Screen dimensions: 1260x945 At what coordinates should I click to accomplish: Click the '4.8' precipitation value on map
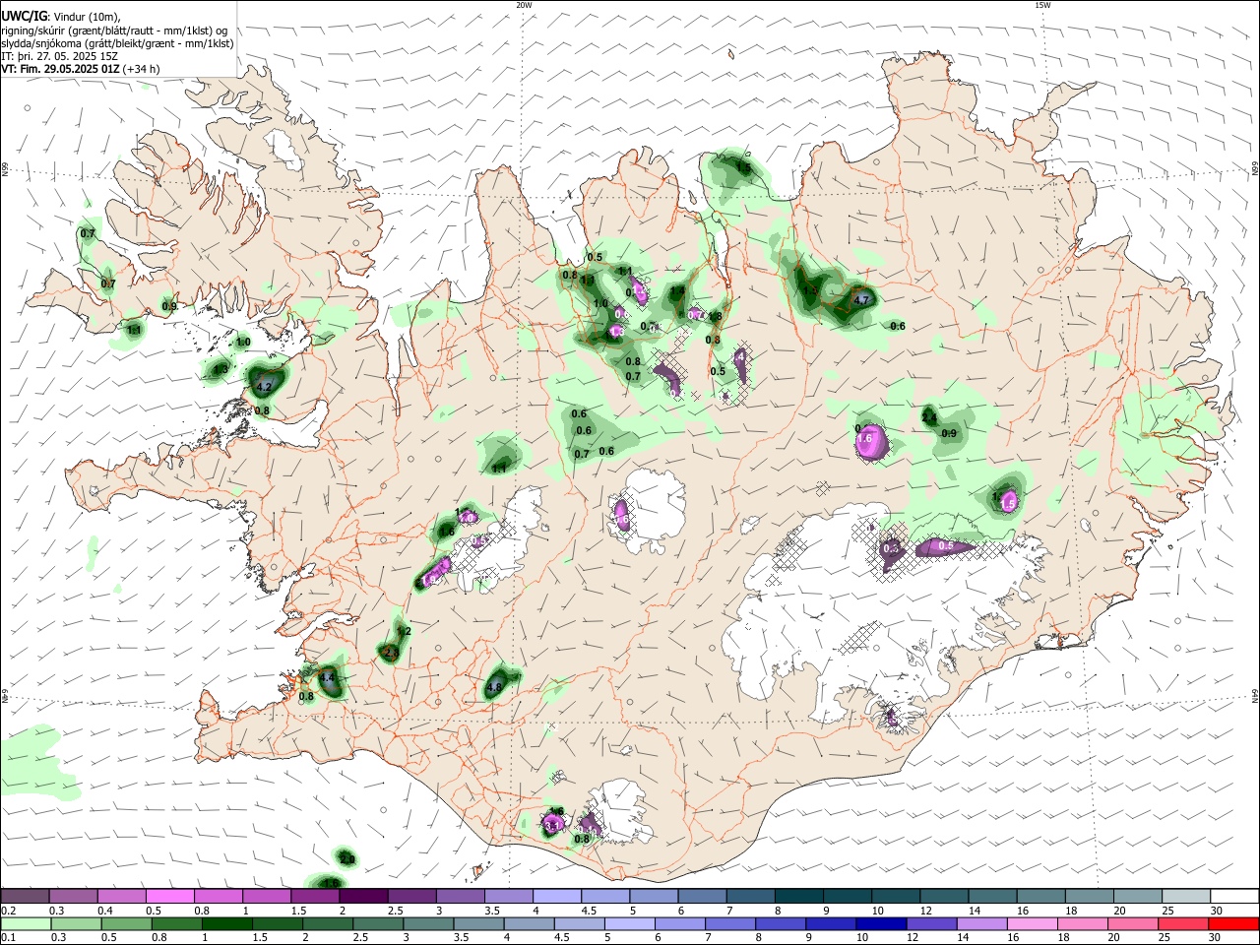[x=495, y=687]
